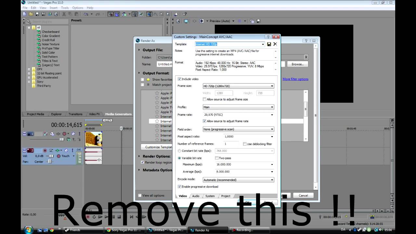The height and width of the screenshot is (234, 416).
Task: Solo video track 1
Action: click(79, 134)
